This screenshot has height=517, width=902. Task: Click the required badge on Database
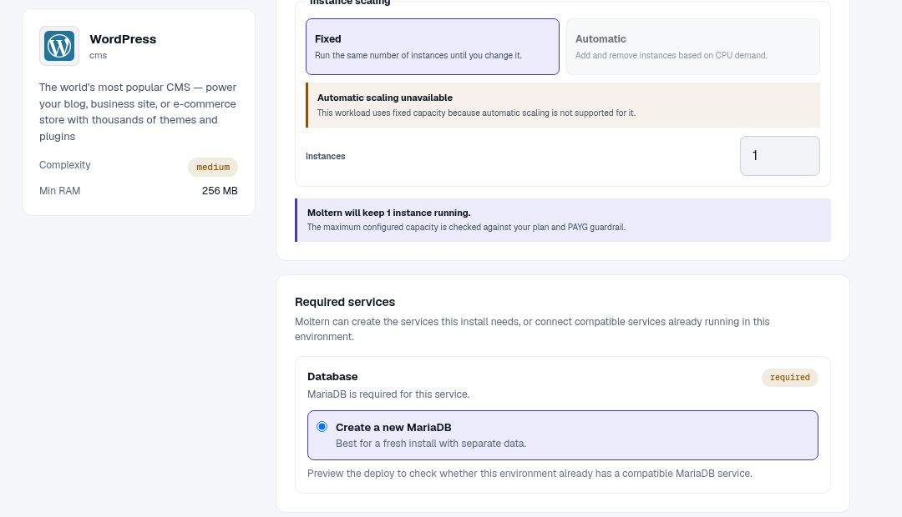pyautogui.click(x=790, y=378)
